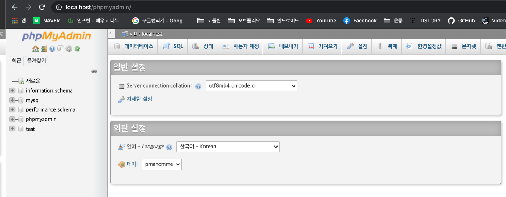The width and height of the screenshot is (506, 197).
Task: Click the information_schema database icon
Action: click(21, 90)
